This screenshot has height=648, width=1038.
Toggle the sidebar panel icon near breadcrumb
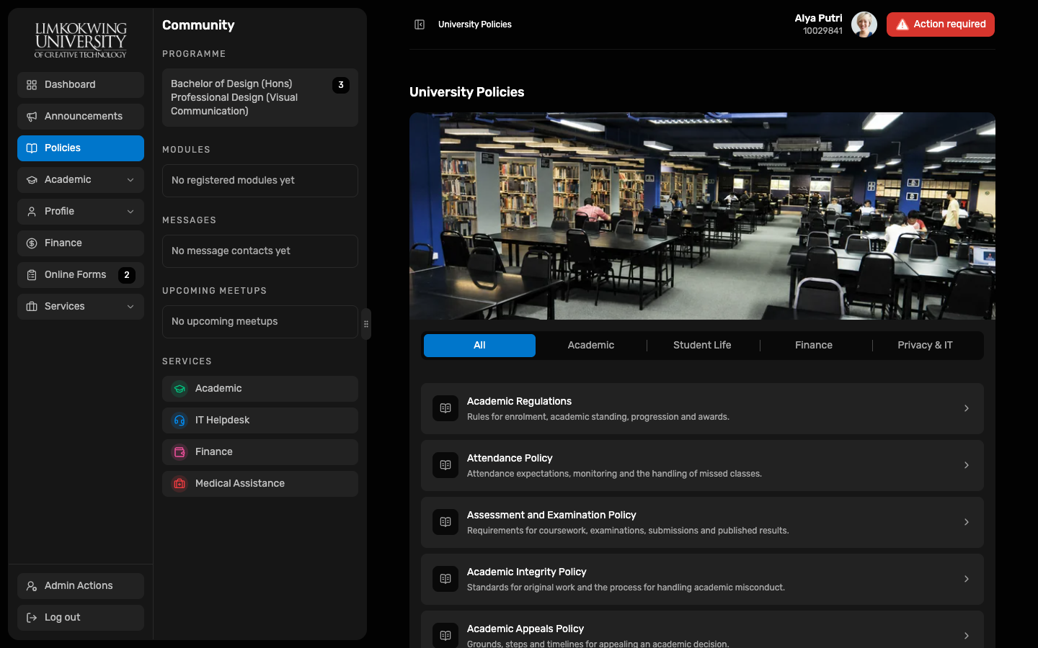pyautogui.click(x=420, y=24)
